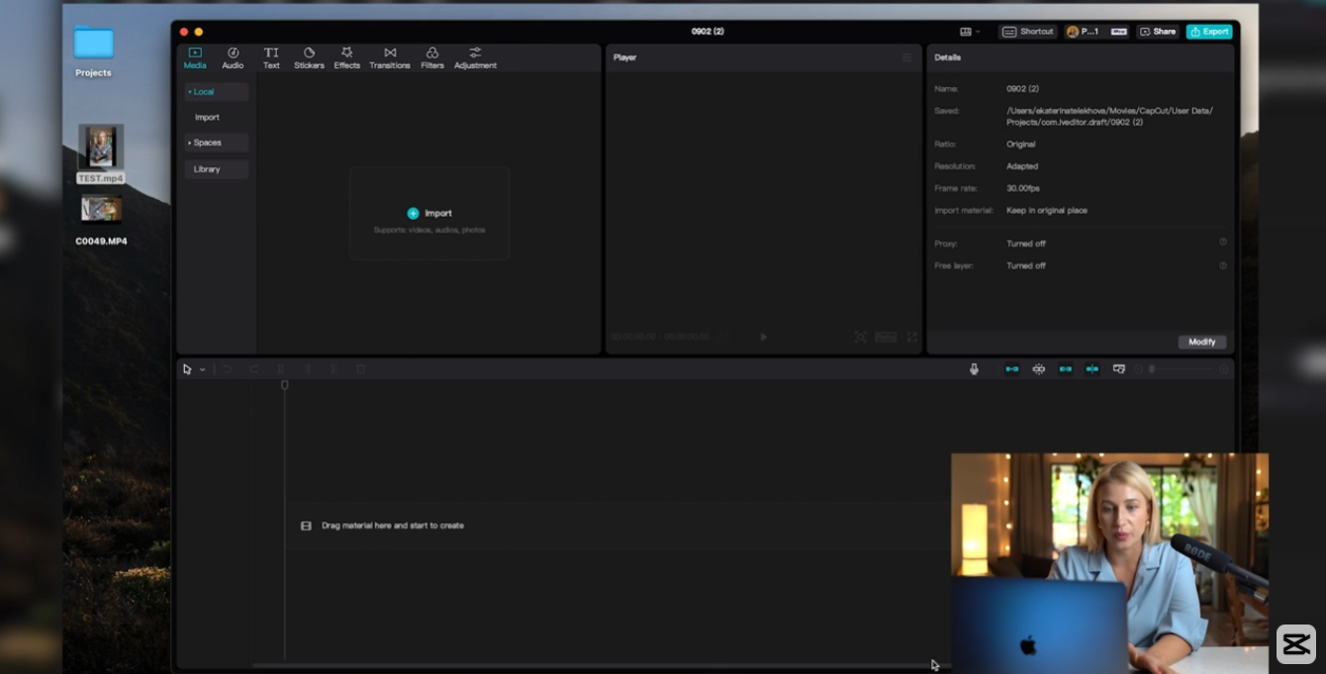The height and width of the screenshot is (674, 1326).
Task: Open the Media tab
Action: (x=195, y=58)
